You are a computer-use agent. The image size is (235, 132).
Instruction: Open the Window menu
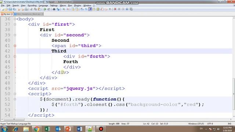87,5
